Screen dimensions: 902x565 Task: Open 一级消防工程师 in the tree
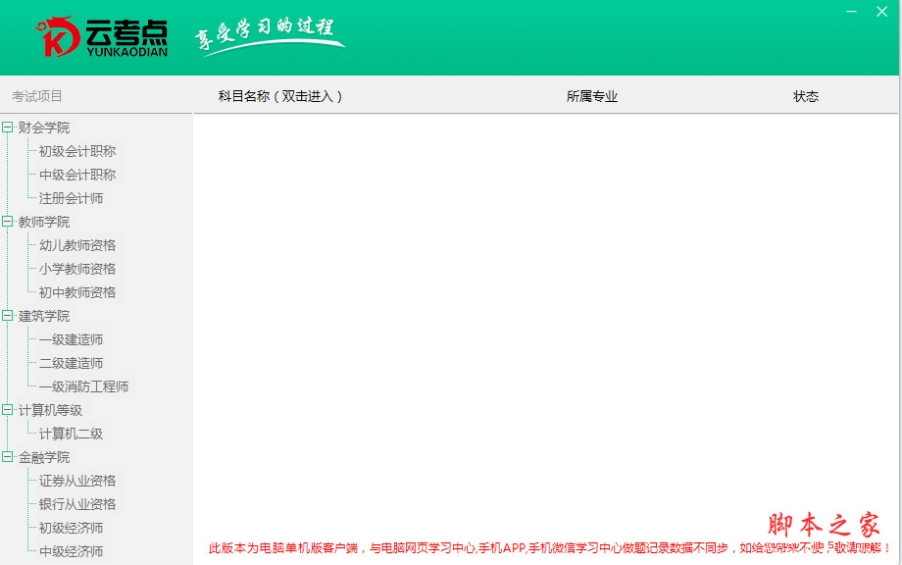pyautogui.click(x=84, y=386)
